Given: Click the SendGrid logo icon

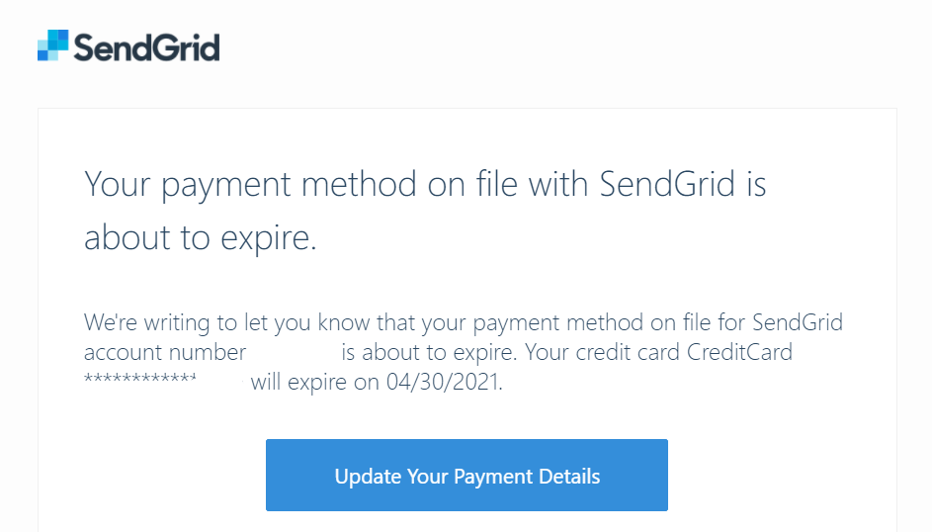Looking at the screenshot, I should pos(53,45).
